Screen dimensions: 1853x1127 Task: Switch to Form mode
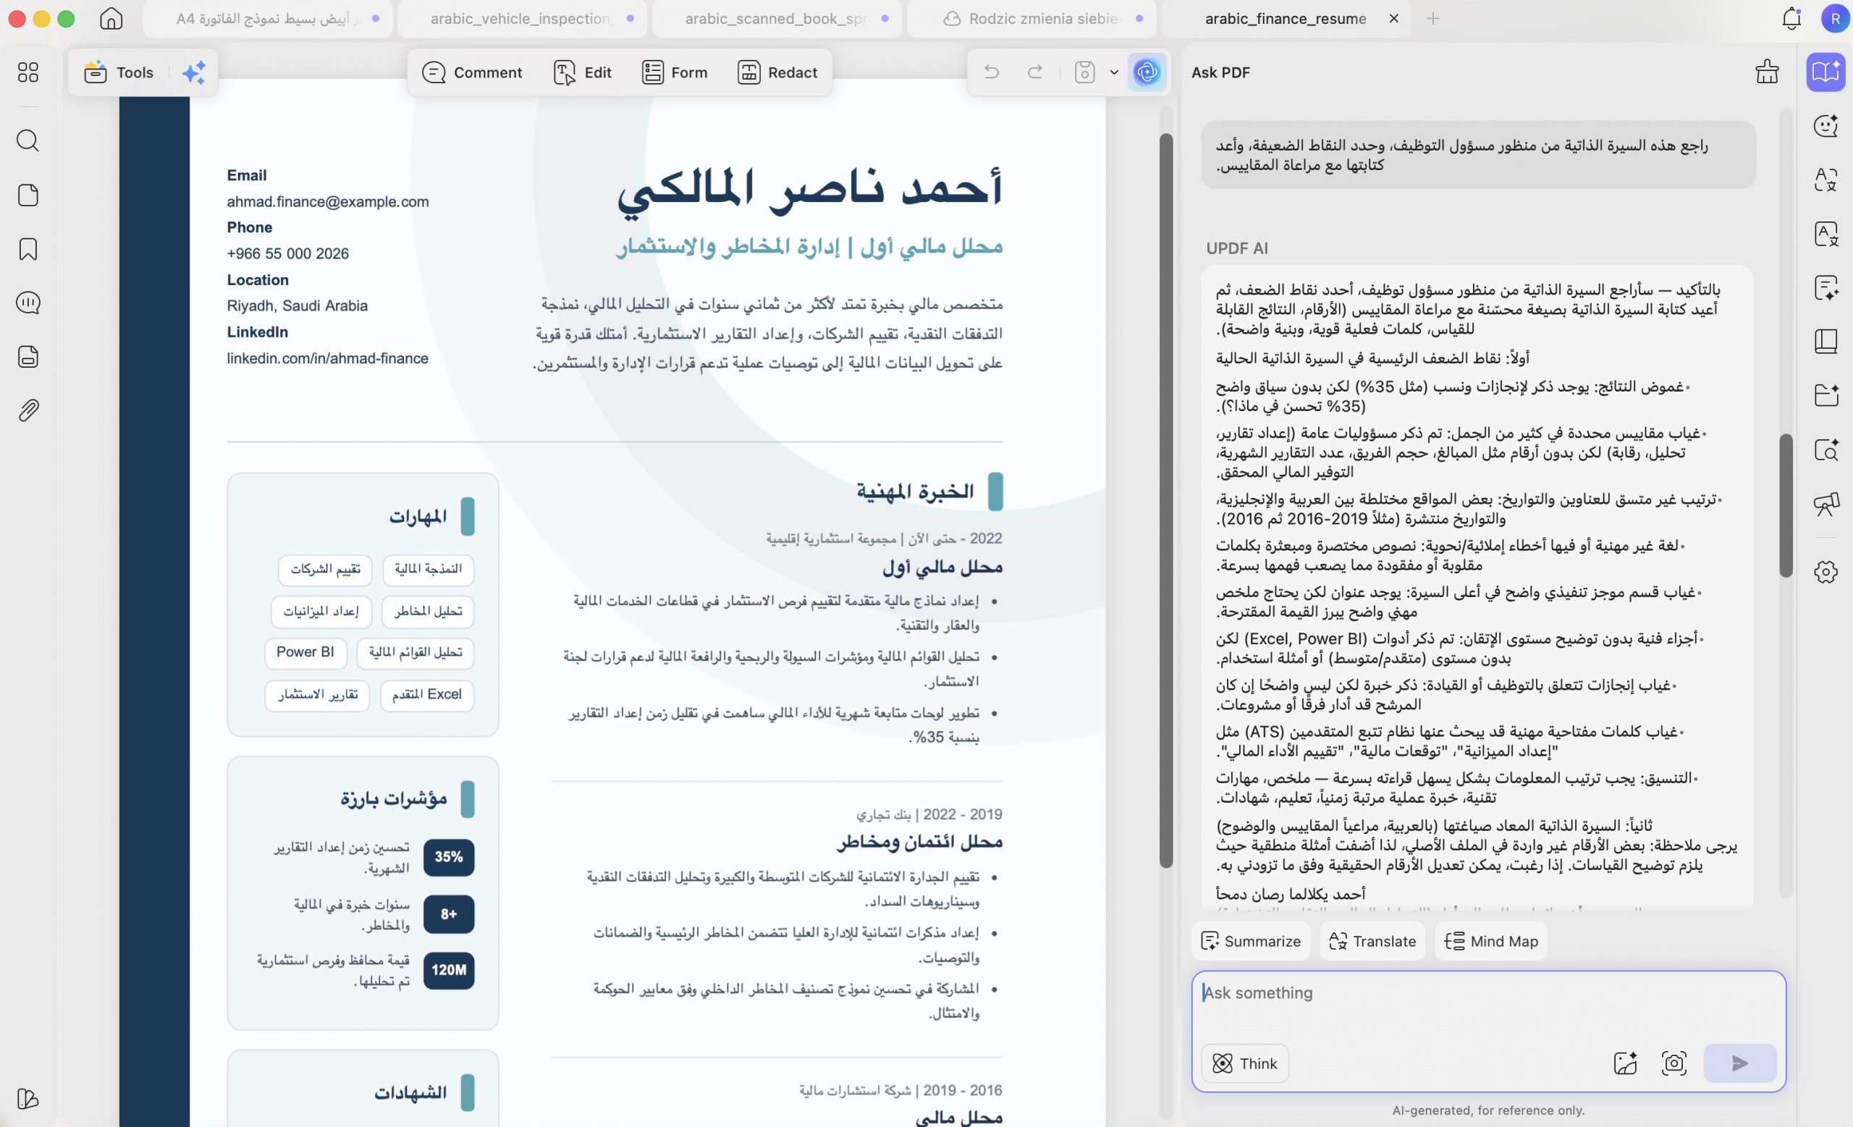tap(675, 72)
